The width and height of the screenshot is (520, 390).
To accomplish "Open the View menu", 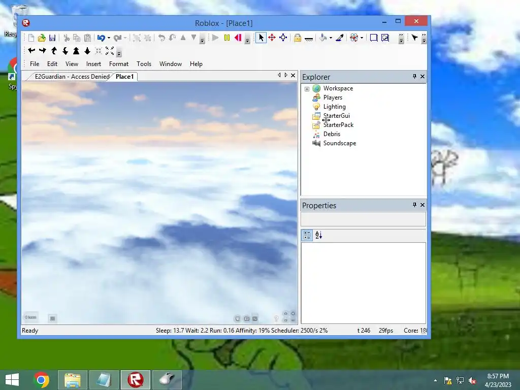I will pyautogui.click(x=72, y=64).
